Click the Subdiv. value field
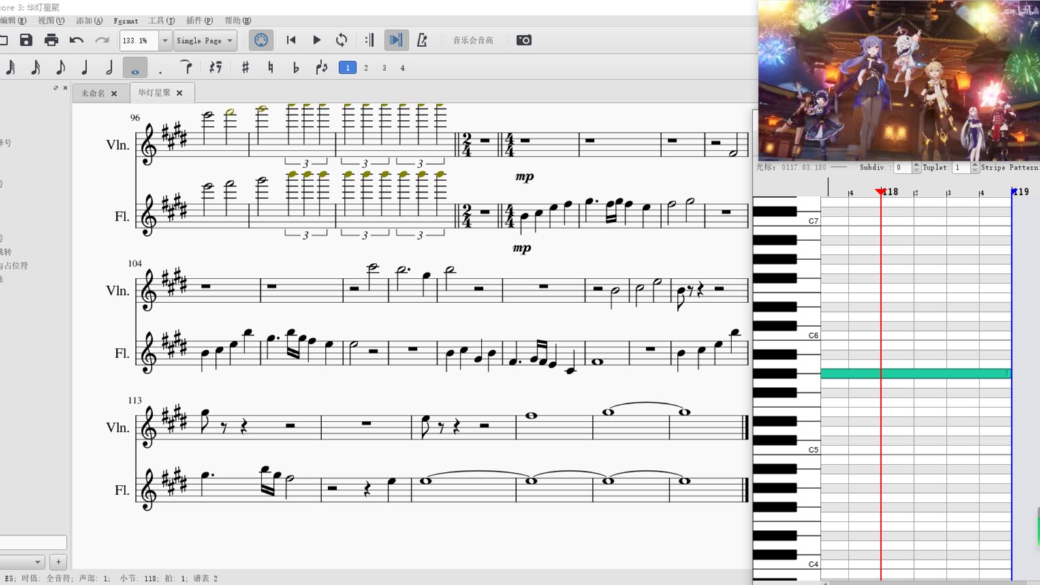Screen dimensions: 1040x585 [x=902, y=167]
